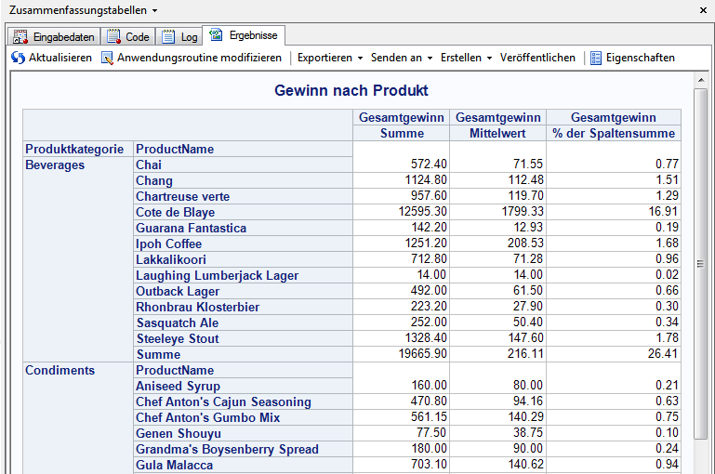The height and width of the screenshot is (474, 715).
Task: Click the Beverages total value 19665.90
Action: point(423,354)
